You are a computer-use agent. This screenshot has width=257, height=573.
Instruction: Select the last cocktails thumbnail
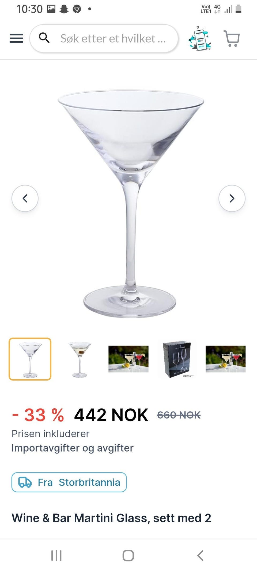(x=225, y=359)
